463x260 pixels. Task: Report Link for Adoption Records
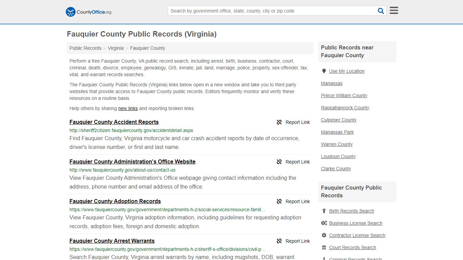pyautogui.click(x=298, y=201)
